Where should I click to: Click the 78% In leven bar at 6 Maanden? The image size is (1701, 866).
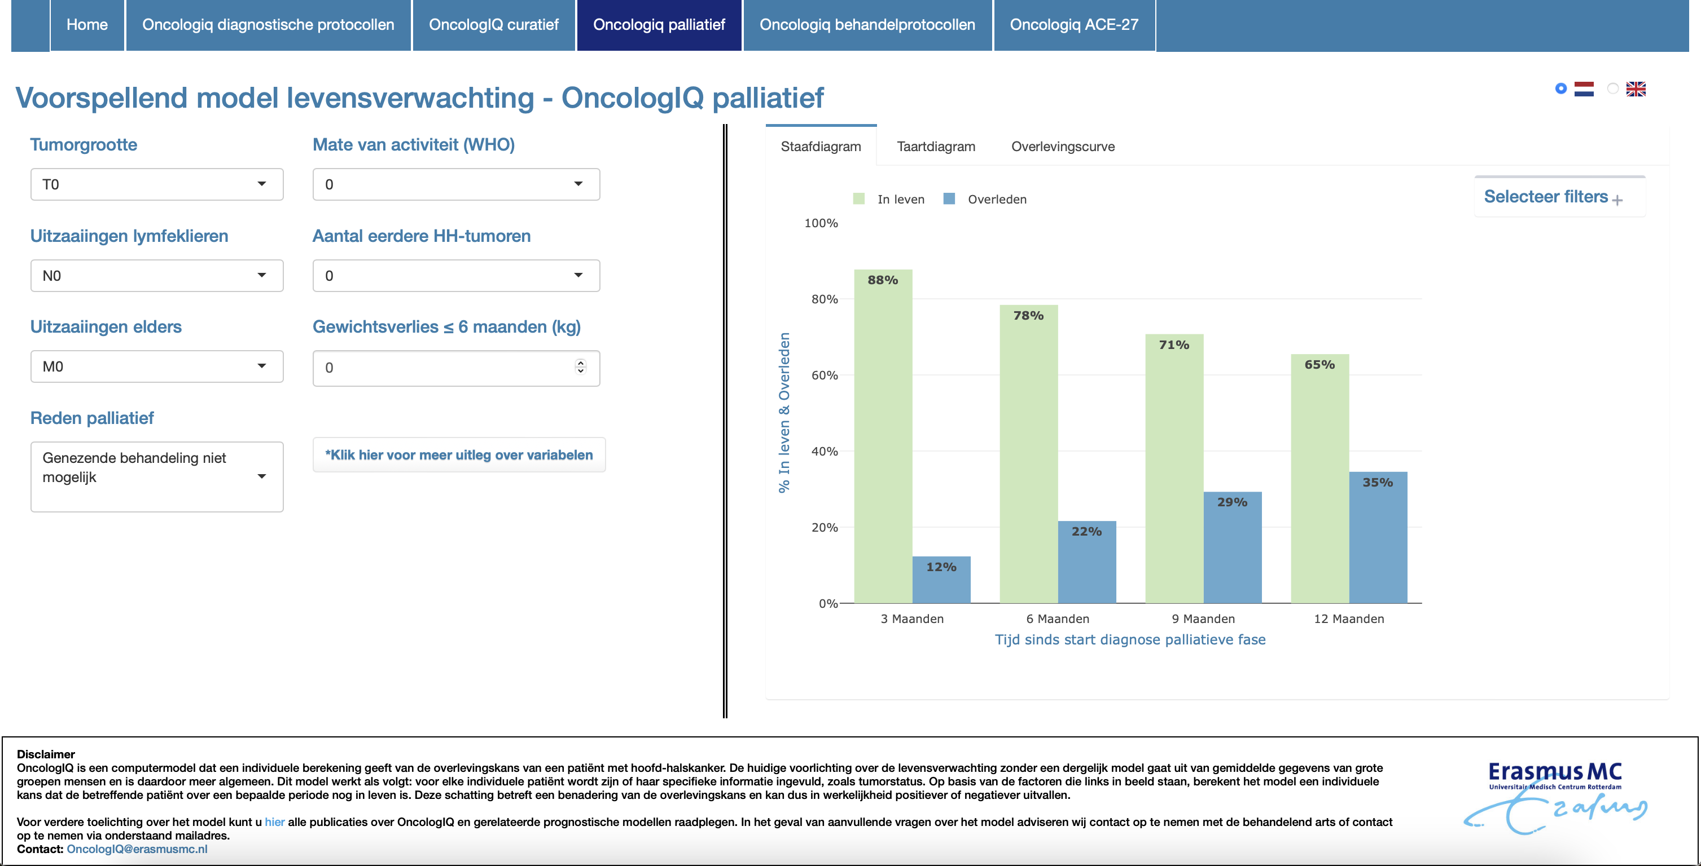point(1028,454)
